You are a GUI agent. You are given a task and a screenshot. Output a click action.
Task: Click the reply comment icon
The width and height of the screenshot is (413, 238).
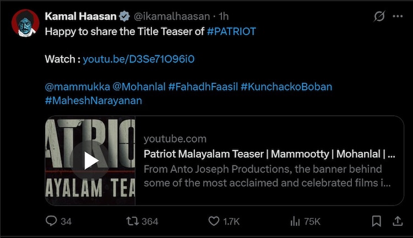(51, 221)
